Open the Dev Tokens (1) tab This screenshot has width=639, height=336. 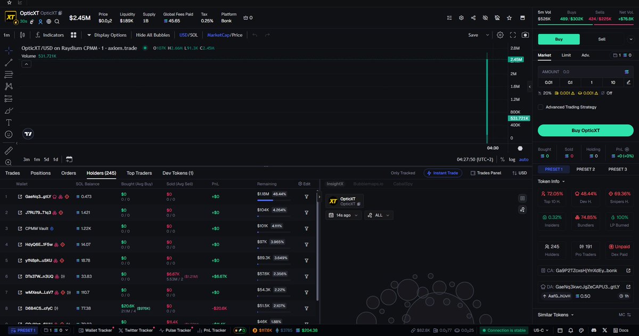tap(178, 173)
